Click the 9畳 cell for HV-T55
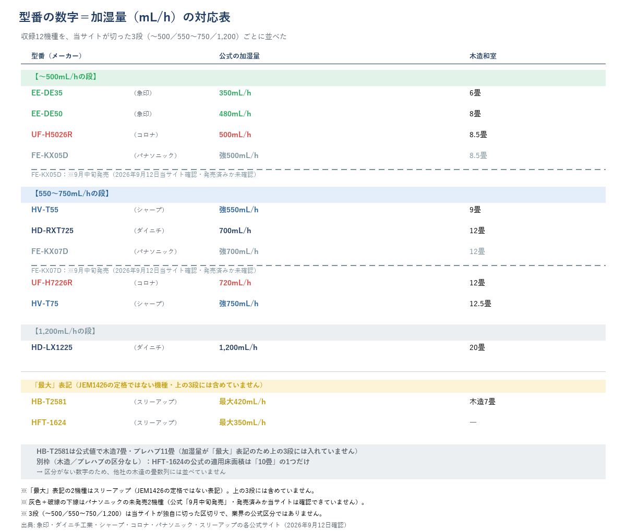The image size is (626, 531). point(475,210)
